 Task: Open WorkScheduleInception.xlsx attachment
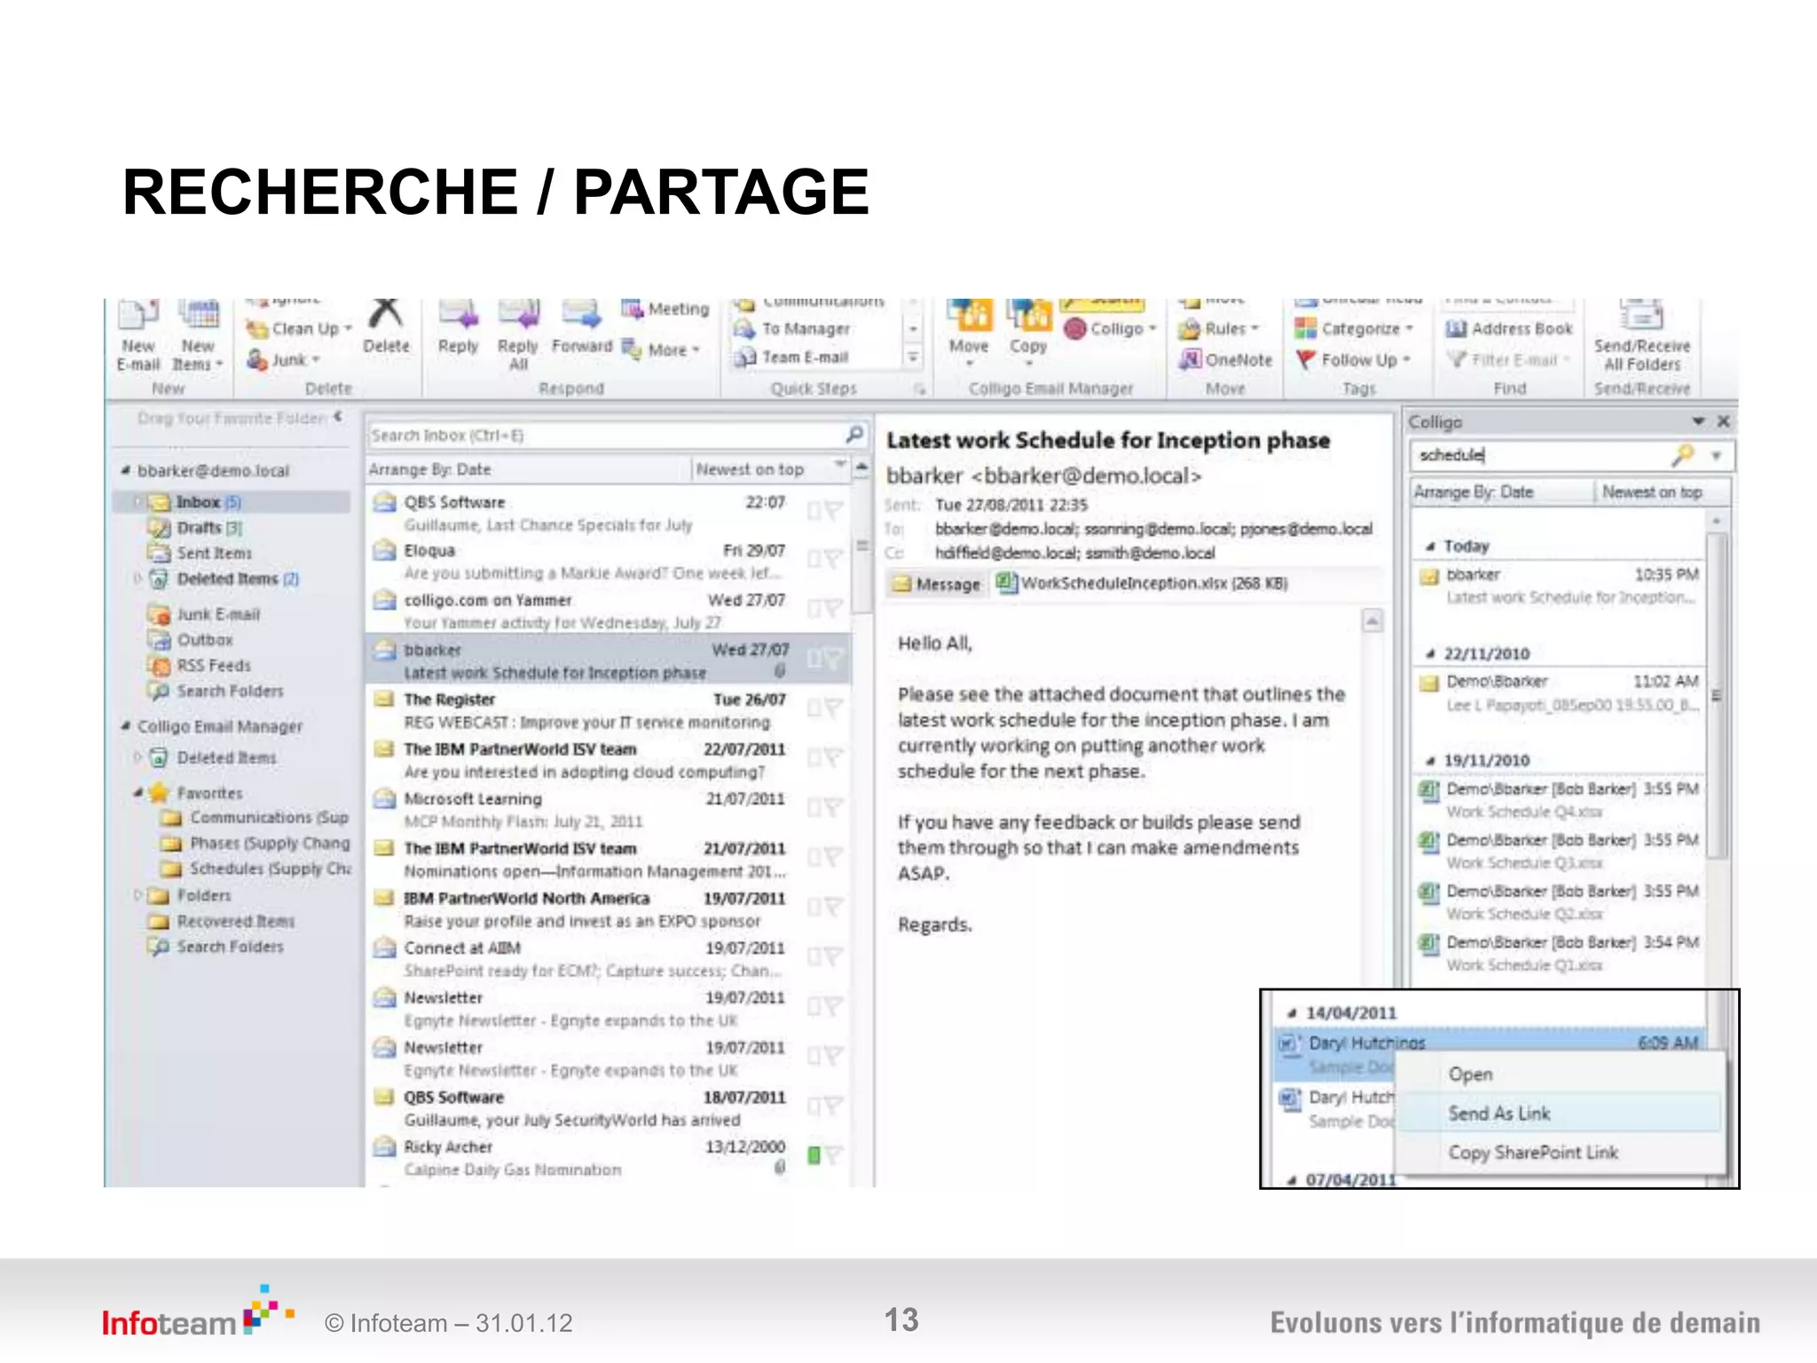click(x=1142, y=583)
